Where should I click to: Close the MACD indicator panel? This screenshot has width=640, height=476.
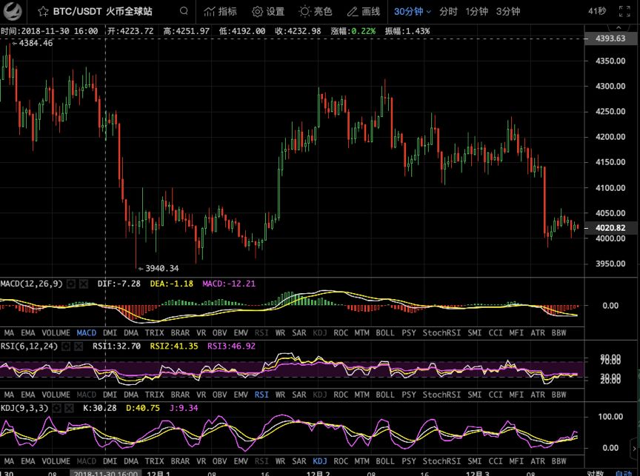pyautogui.click(x=83, y=284)
